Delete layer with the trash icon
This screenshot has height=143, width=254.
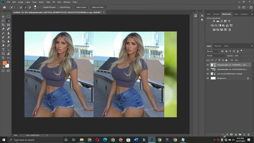click(x=248, y=135)
